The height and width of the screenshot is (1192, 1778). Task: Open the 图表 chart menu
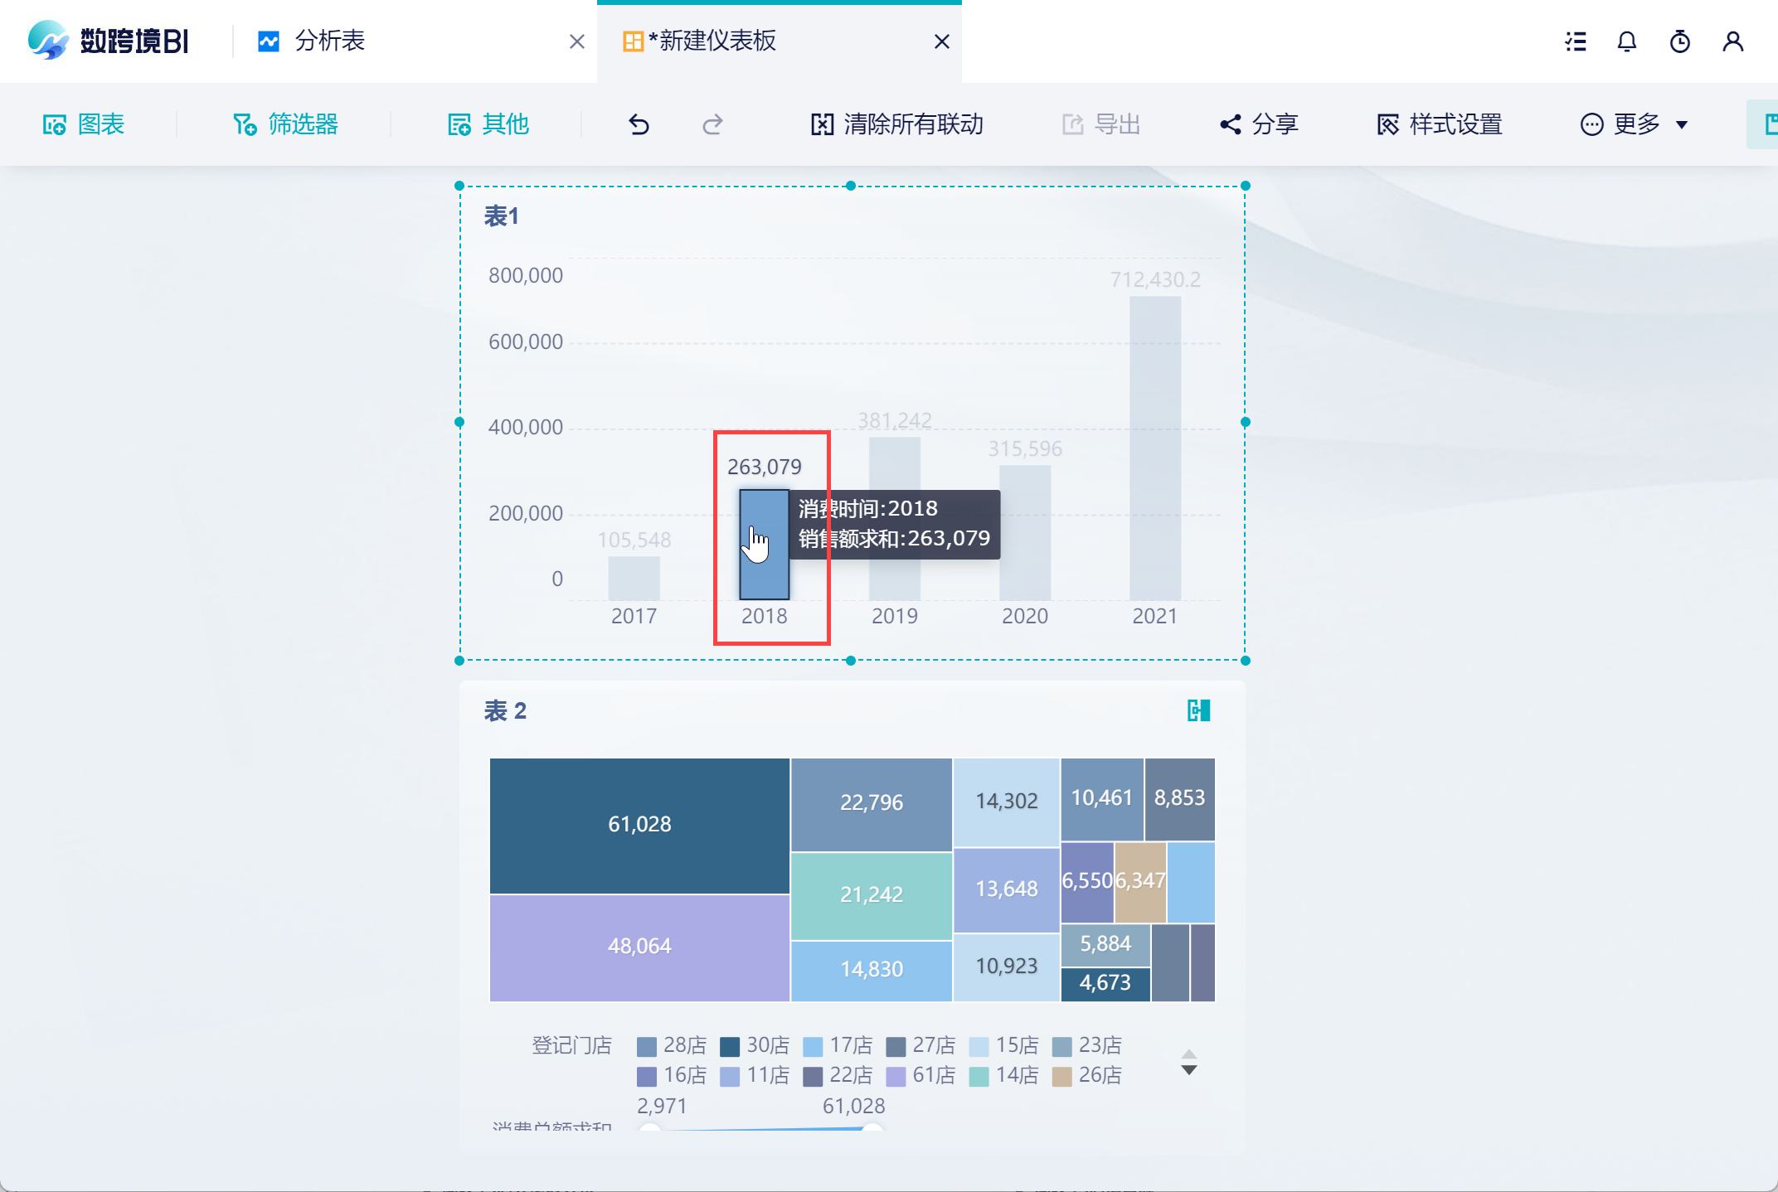pyautogui.click(x=84, y=124)
